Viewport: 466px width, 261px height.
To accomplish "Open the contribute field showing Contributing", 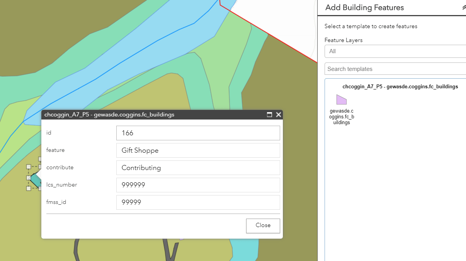I will [x=198, y=168].
